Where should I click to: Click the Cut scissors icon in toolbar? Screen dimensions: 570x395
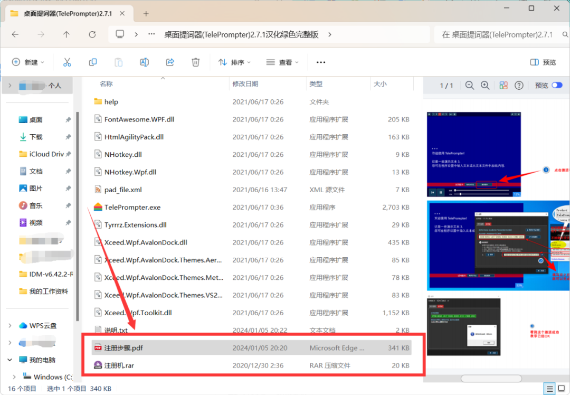(67, 62)
